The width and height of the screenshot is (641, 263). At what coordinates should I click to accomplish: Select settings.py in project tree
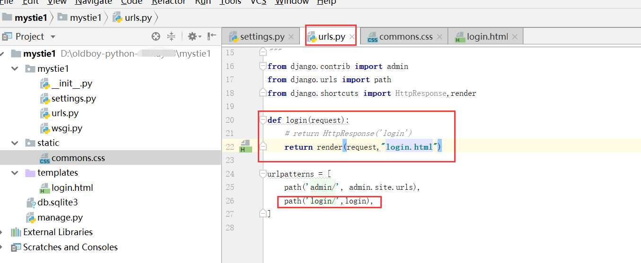(x=68, y=98)
